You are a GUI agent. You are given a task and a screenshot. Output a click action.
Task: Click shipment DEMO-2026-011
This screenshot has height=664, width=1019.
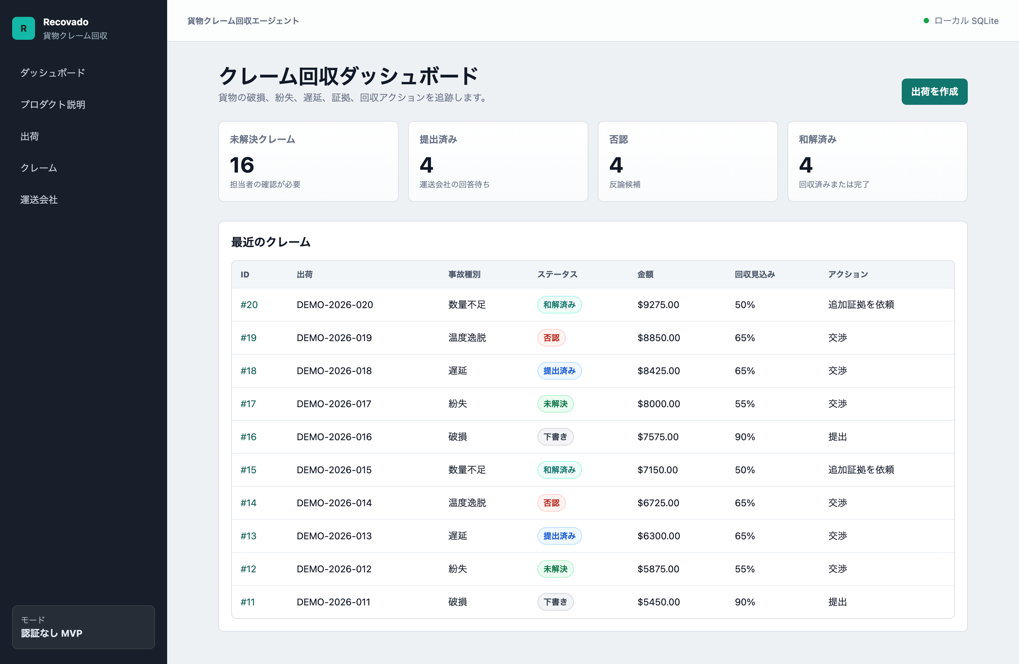[x=333, y=601]
